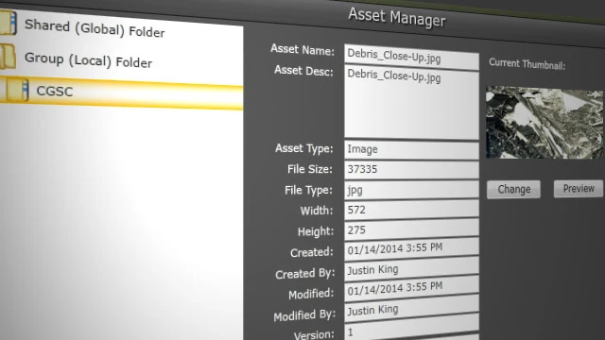Click the Created By field
This screenshot has width=605, height=340.
(x=411, y=268)
